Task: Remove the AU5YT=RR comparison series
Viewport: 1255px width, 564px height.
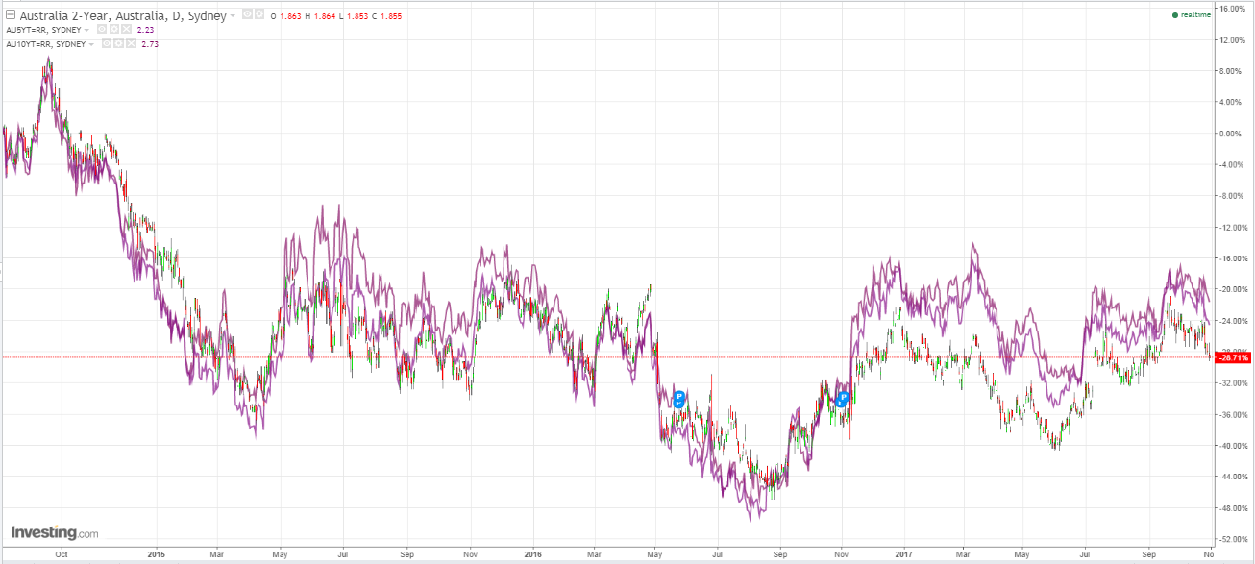Action: (x=127, y=30)
